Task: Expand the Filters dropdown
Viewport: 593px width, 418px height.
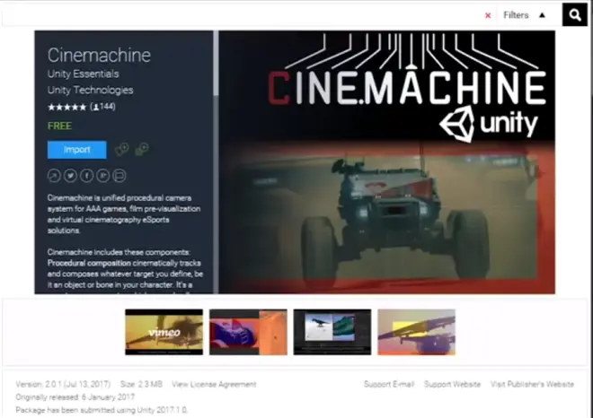Action: (x=524, y=15)
